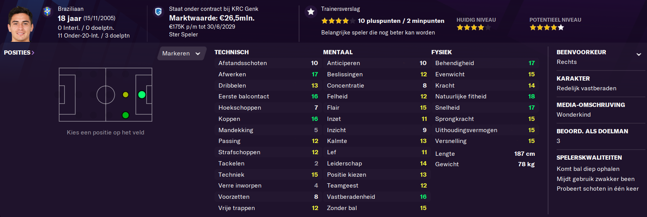Screen dimensions: 647x217
Task: Click the player's face portrait
Action: click(20, 24)
